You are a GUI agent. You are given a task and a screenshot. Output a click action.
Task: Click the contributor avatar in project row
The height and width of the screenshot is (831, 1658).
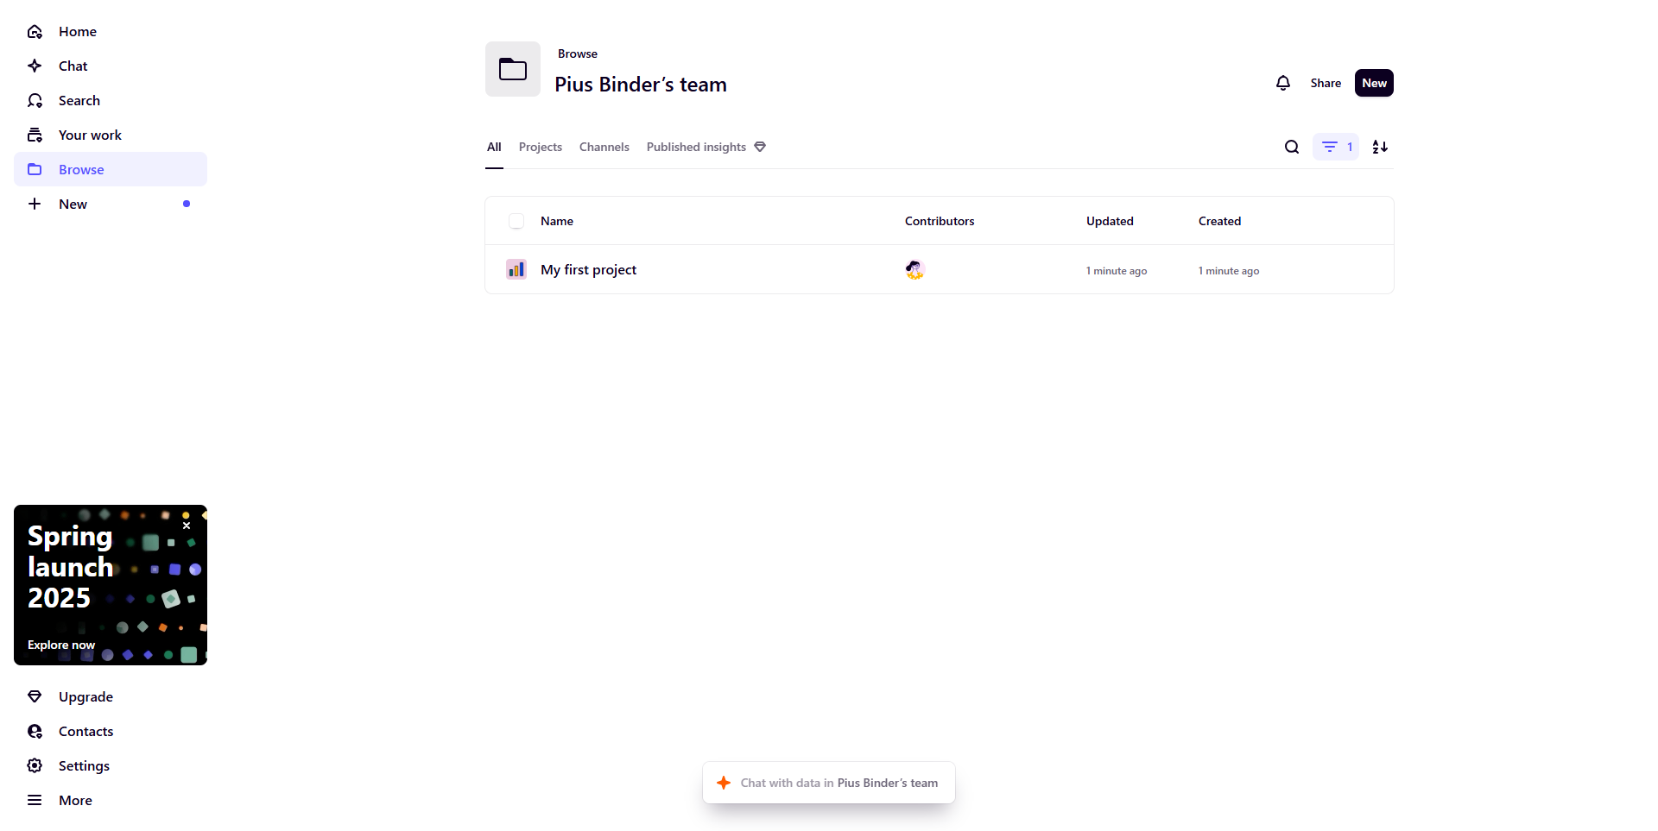point(914,270)
